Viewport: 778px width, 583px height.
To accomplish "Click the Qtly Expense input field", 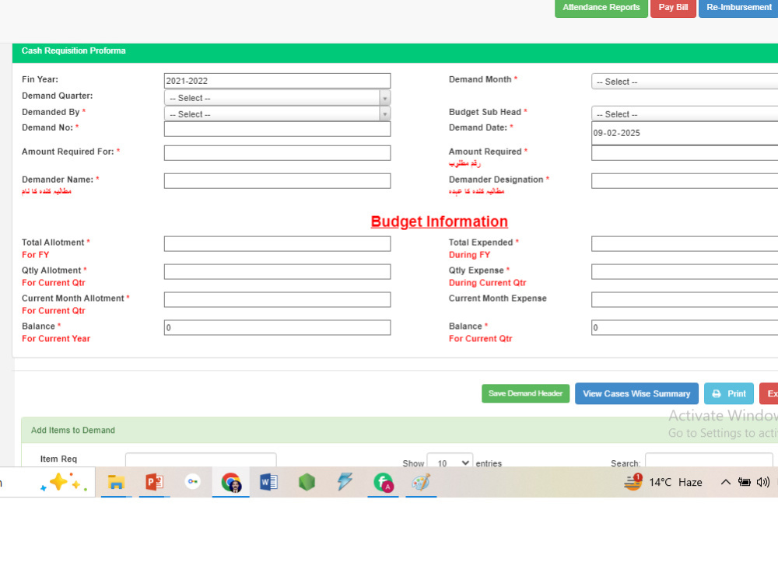I will [x=685, y=271].
